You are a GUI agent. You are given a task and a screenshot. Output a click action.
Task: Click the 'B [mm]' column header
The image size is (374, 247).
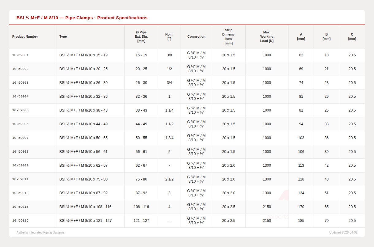[326, 36]
